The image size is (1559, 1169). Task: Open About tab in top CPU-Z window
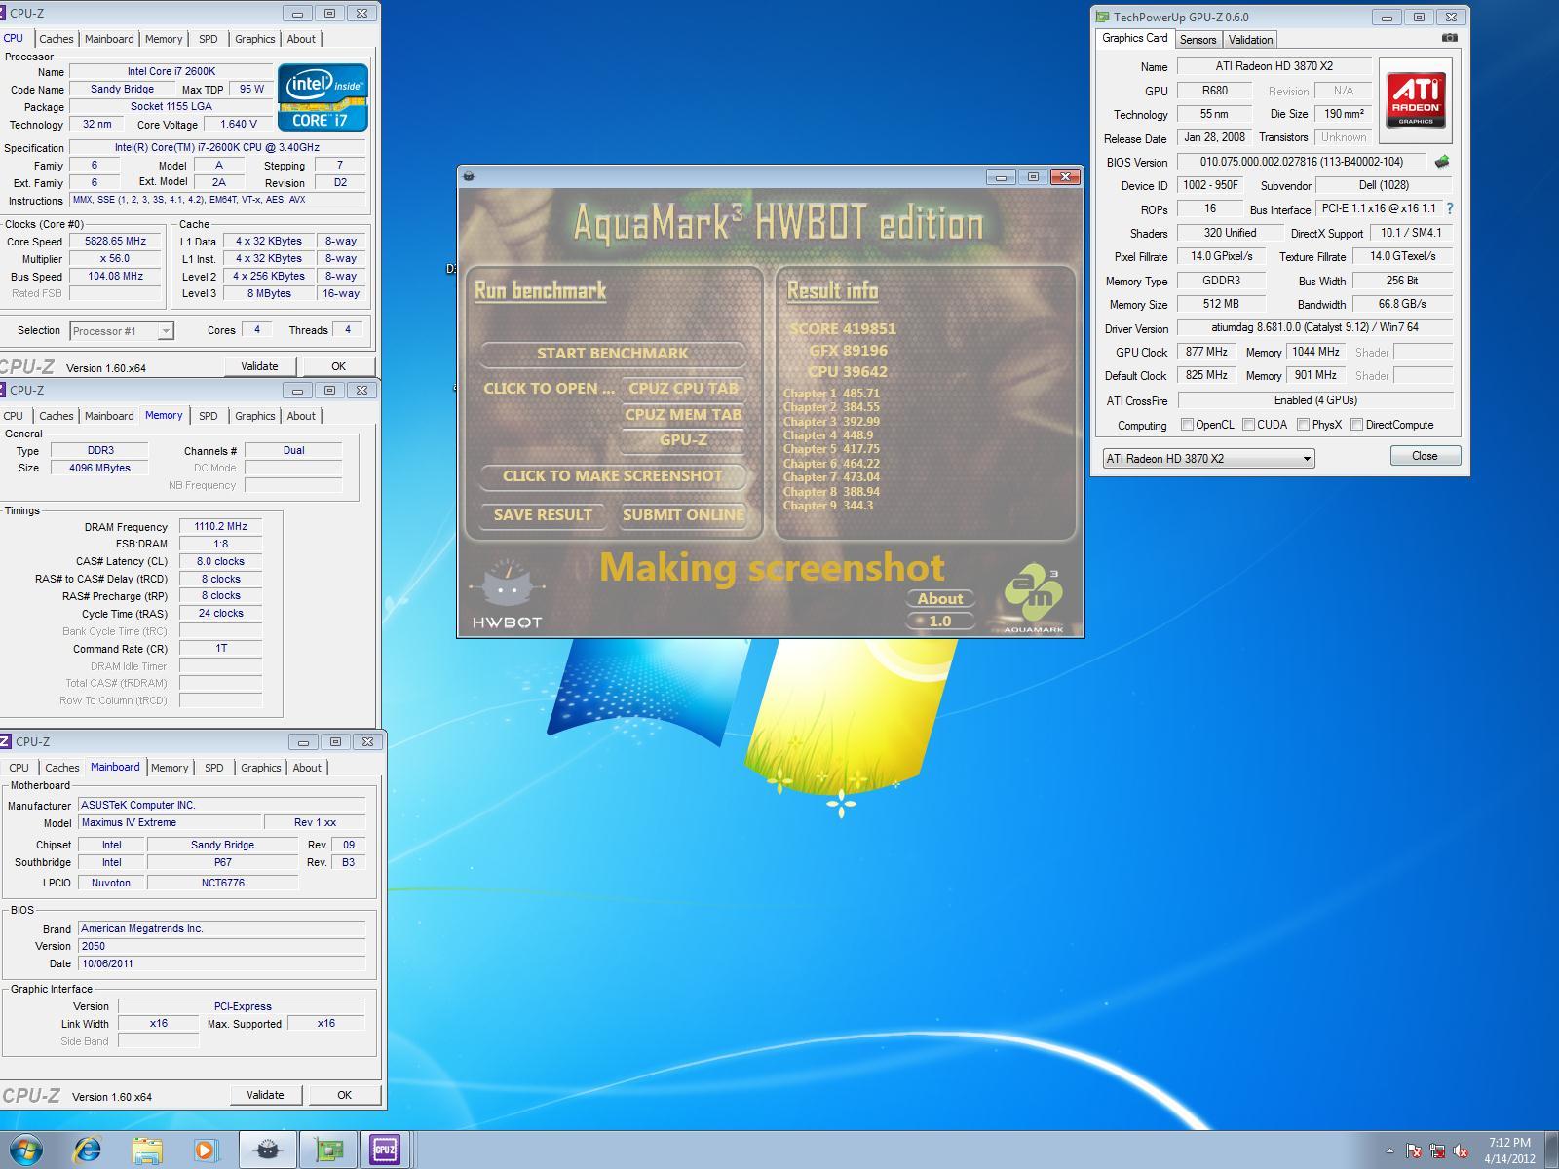tap(301, 39)
